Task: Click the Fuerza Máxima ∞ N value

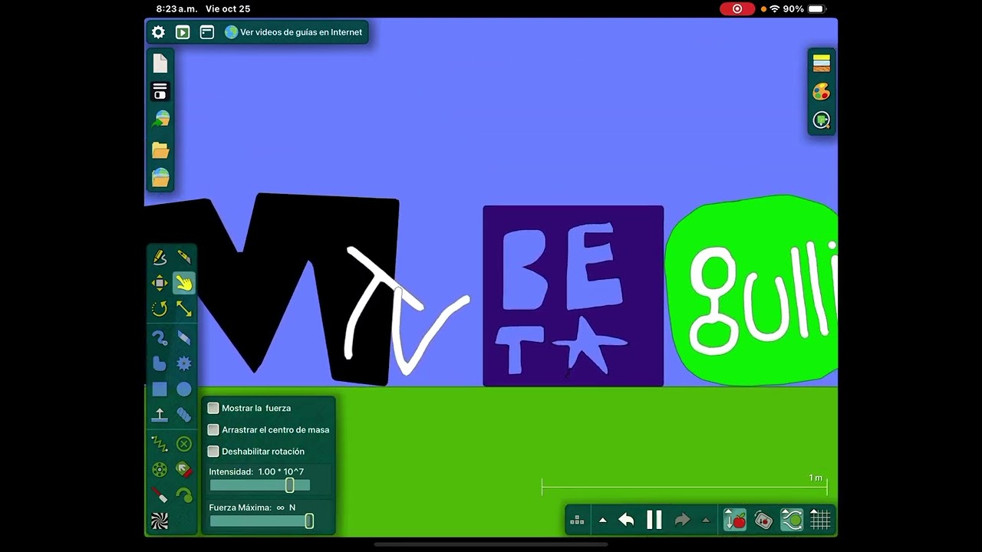Action: [x=286, y=508]
